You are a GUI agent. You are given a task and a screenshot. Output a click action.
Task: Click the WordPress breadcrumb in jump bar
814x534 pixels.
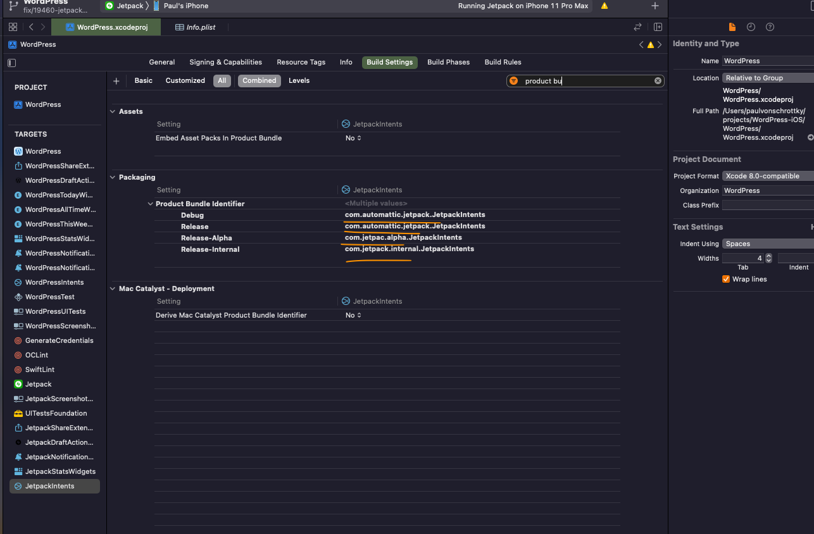[32, 45]
